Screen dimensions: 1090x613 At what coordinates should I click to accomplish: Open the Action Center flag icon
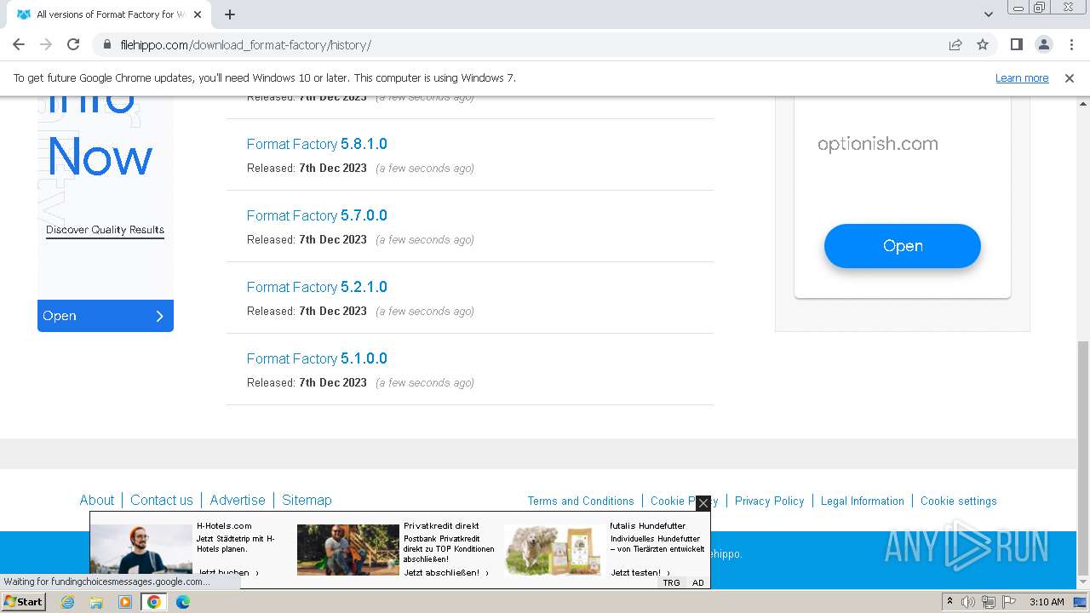(1007, 602)
